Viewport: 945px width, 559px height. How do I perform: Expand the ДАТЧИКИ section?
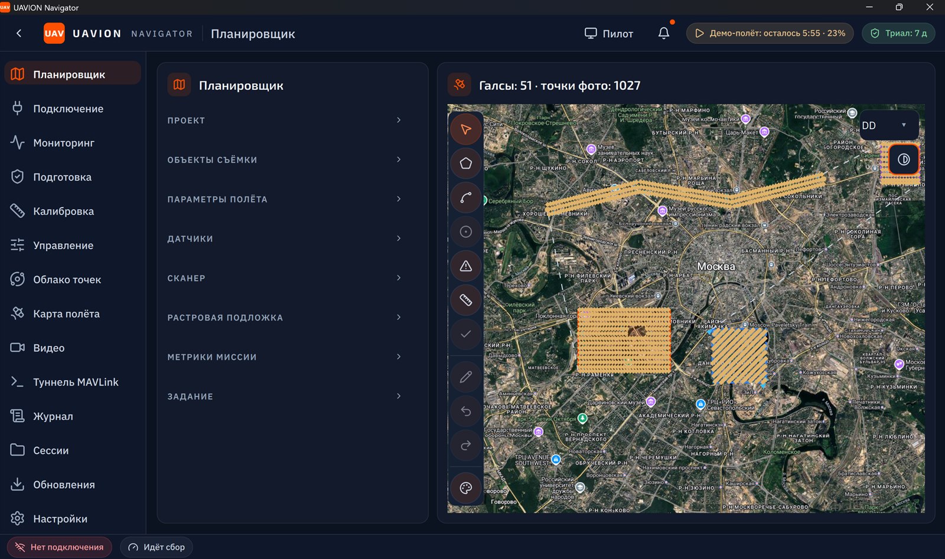285,239
